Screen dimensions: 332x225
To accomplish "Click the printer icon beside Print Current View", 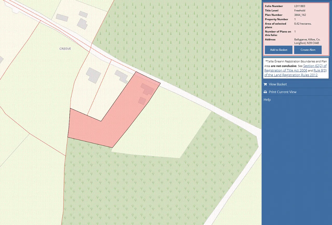I will pos(265,92).
